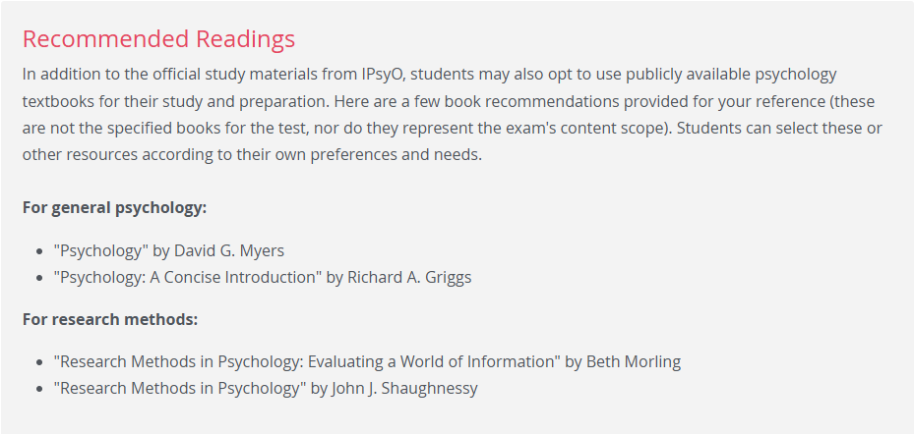Click "Evaluating a World of Information" title text
Image resolution: width=914 pixels, height=434 pixels.
click(430, 362)
